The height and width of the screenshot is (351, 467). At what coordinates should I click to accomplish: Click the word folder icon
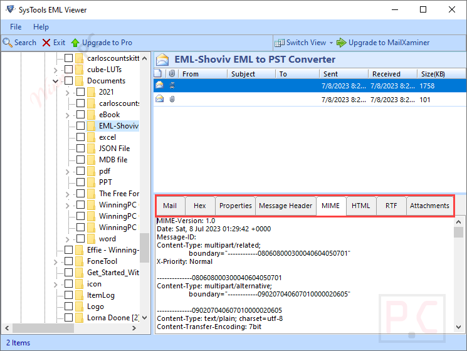pos(91,239)
